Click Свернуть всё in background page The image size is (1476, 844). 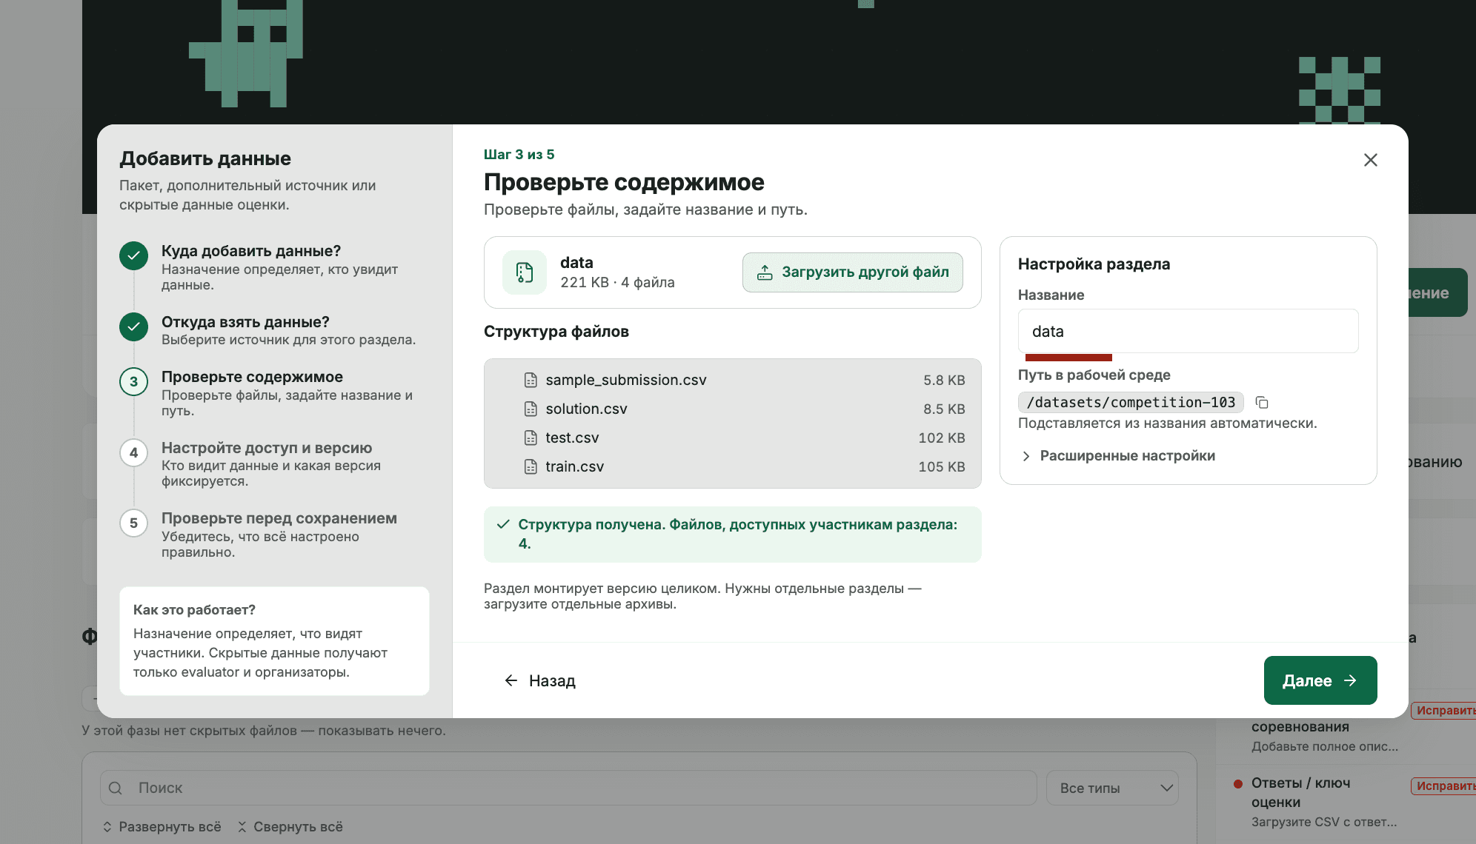pyautogui.click(x=290, y=826)
